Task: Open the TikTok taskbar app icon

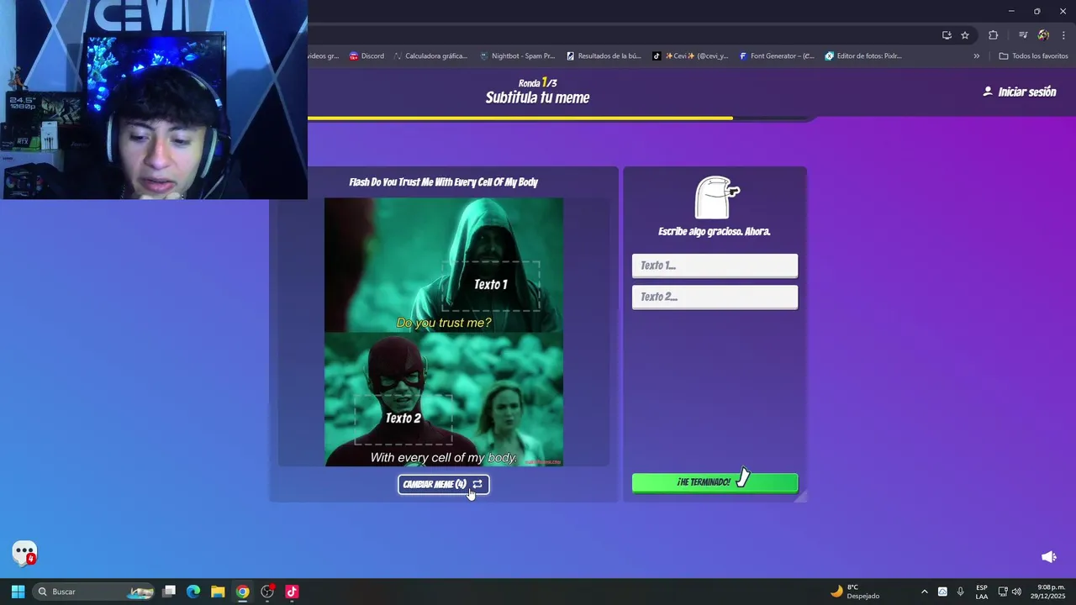Action: pyautogui.click(x=292, y=592)
